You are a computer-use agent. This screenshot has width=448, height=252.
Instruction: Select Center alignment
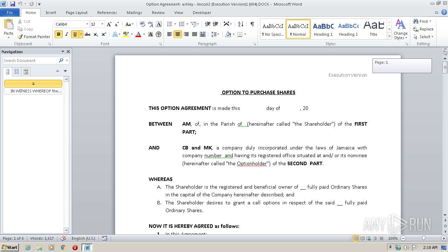point(178,34)
